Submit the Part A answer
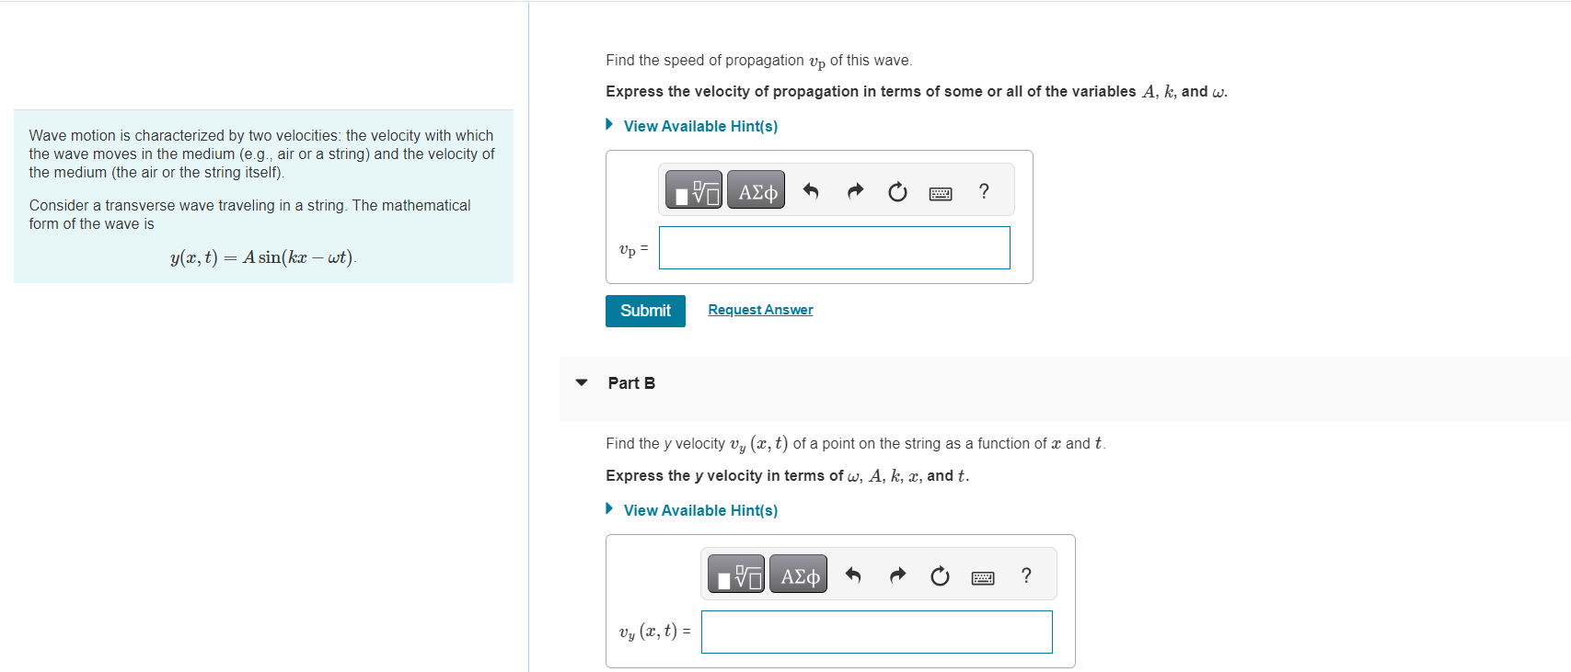 point(644,311)
